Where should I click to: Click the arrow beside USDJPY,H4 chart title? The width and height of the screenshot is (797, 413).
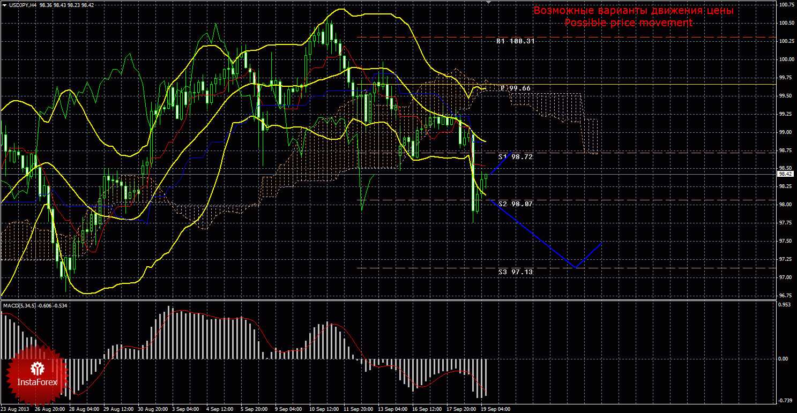4,5
